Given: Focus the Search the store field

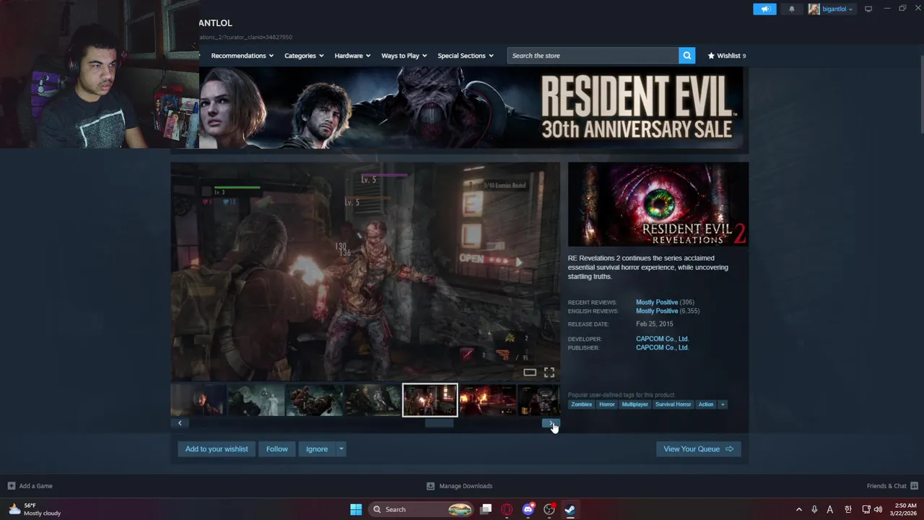Looking at the screenshot, I should [x=593, y=56].
